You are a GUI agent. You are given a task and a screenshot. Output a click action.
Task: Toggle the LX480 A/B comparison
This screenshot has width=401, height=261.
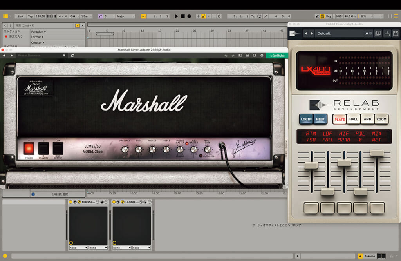368,33
